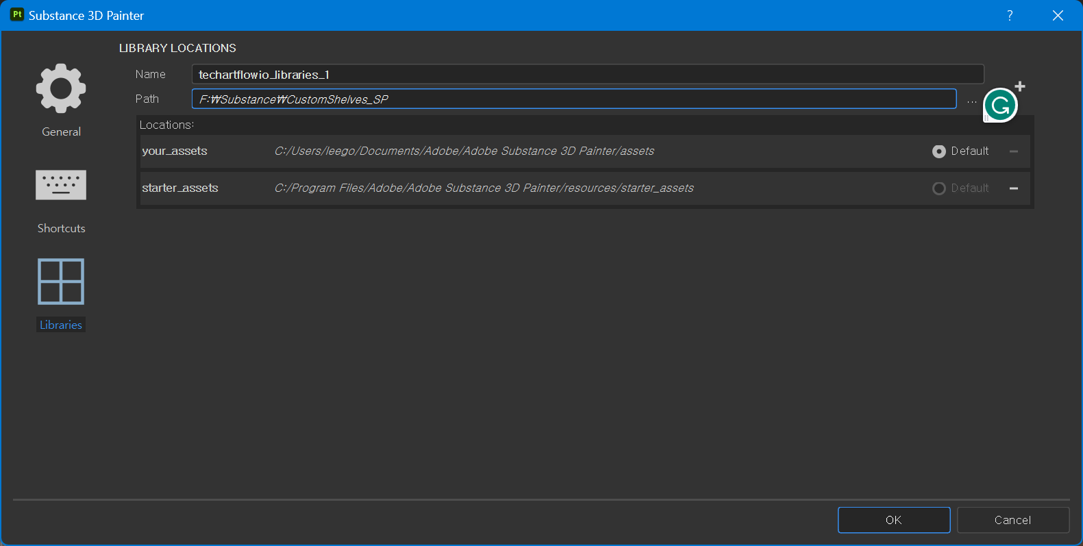Click the minus icon in your_assets row

click(1014, 151)
